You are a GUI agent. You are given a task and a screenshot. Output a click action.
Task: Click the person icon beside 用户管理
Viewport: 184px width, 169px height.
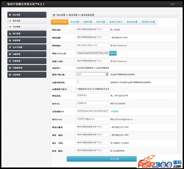[10, 34]
